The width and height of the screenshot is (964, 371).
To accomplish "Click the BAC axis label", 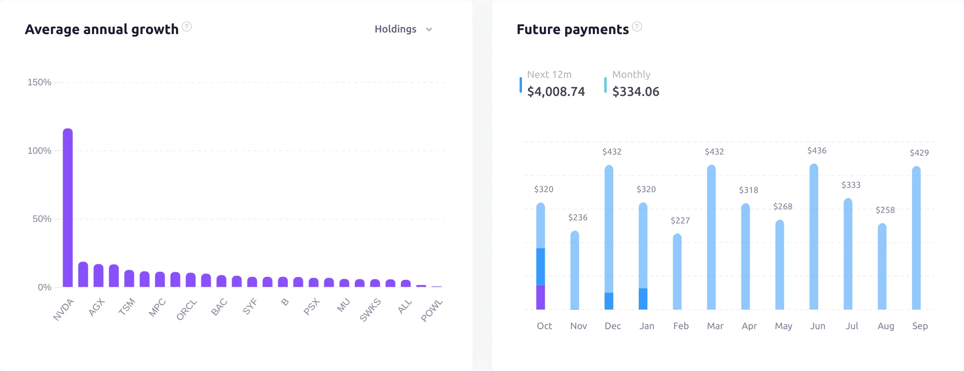I will pyautogui.click(x=219, y=307).
